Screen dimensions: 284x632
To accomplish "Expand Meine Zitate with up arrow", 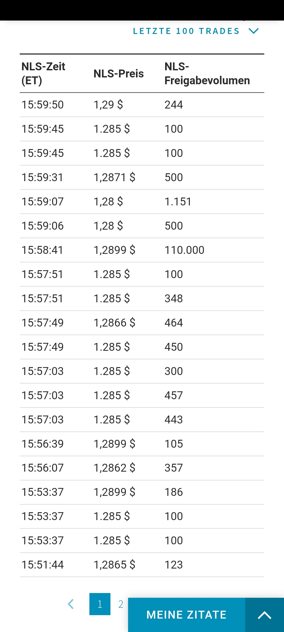I will (x=264, y=615).
